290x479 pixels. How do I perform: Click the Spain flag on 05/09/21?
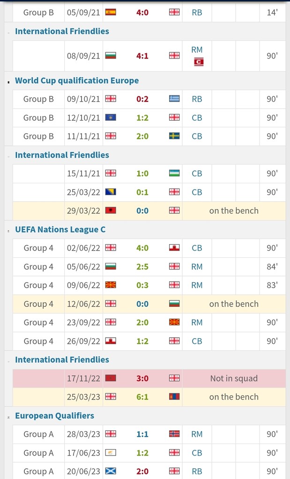111,13
